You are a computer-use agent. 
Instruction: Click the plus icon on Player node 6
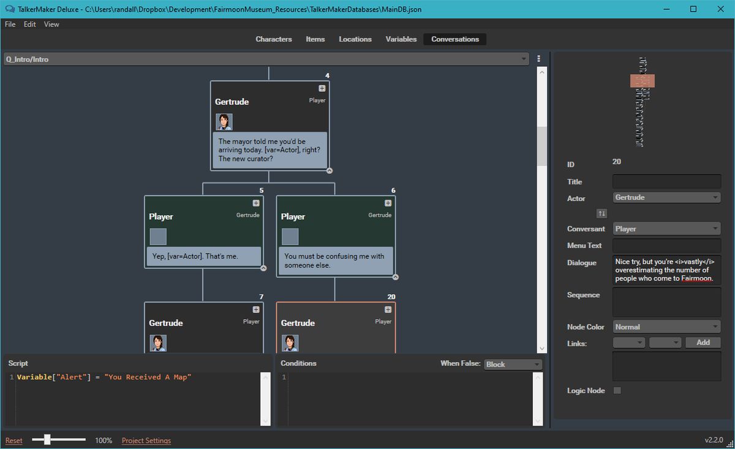386,203
